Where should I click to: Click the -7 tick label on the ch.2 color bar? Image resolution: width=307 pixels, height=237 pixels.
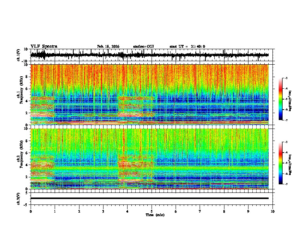286,184
